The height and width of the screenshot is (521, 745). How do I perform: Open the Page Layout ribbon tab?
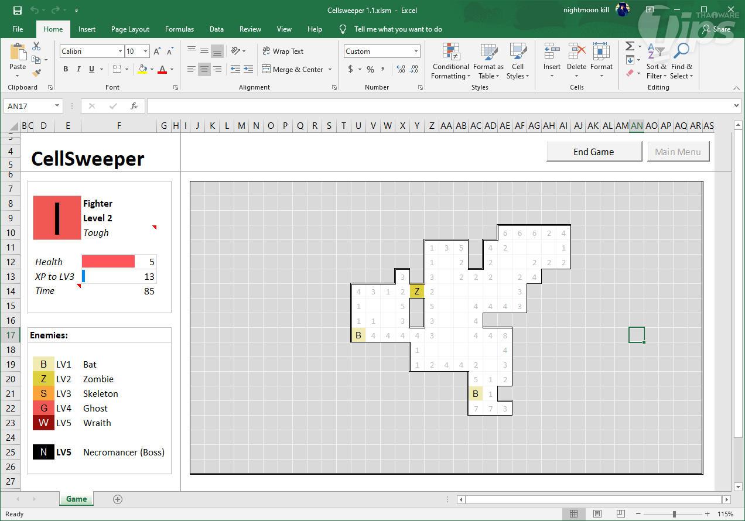tap(130, 29)
